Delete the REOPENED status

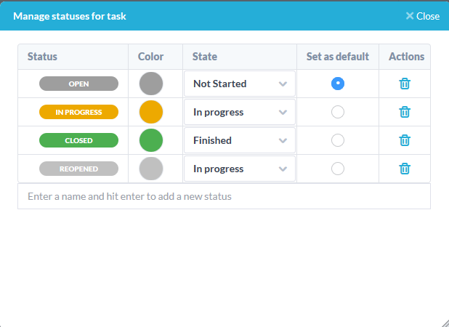[x=405, y=169]
